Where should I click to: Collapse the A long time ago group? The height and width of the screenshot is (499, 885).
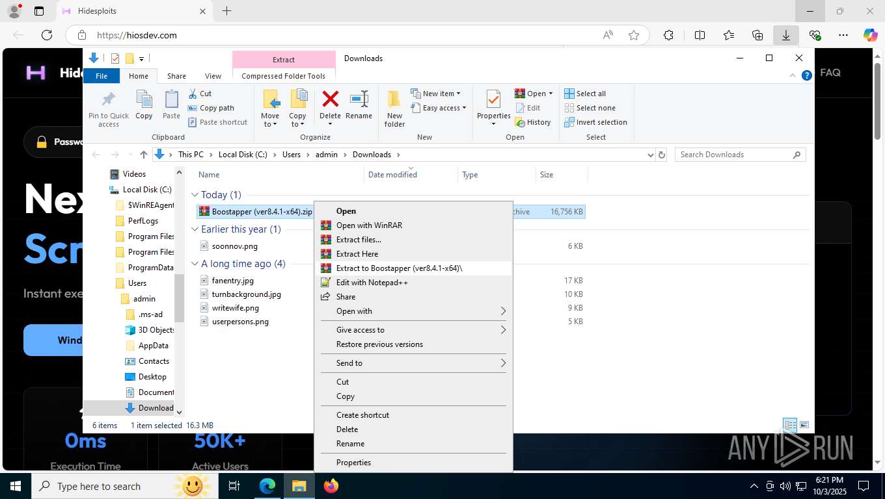tap(195, 264)
